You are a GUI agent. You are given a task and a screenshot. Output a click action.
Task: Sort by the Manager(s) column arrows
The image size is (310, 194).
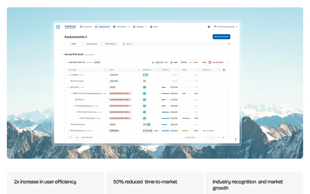158,70
